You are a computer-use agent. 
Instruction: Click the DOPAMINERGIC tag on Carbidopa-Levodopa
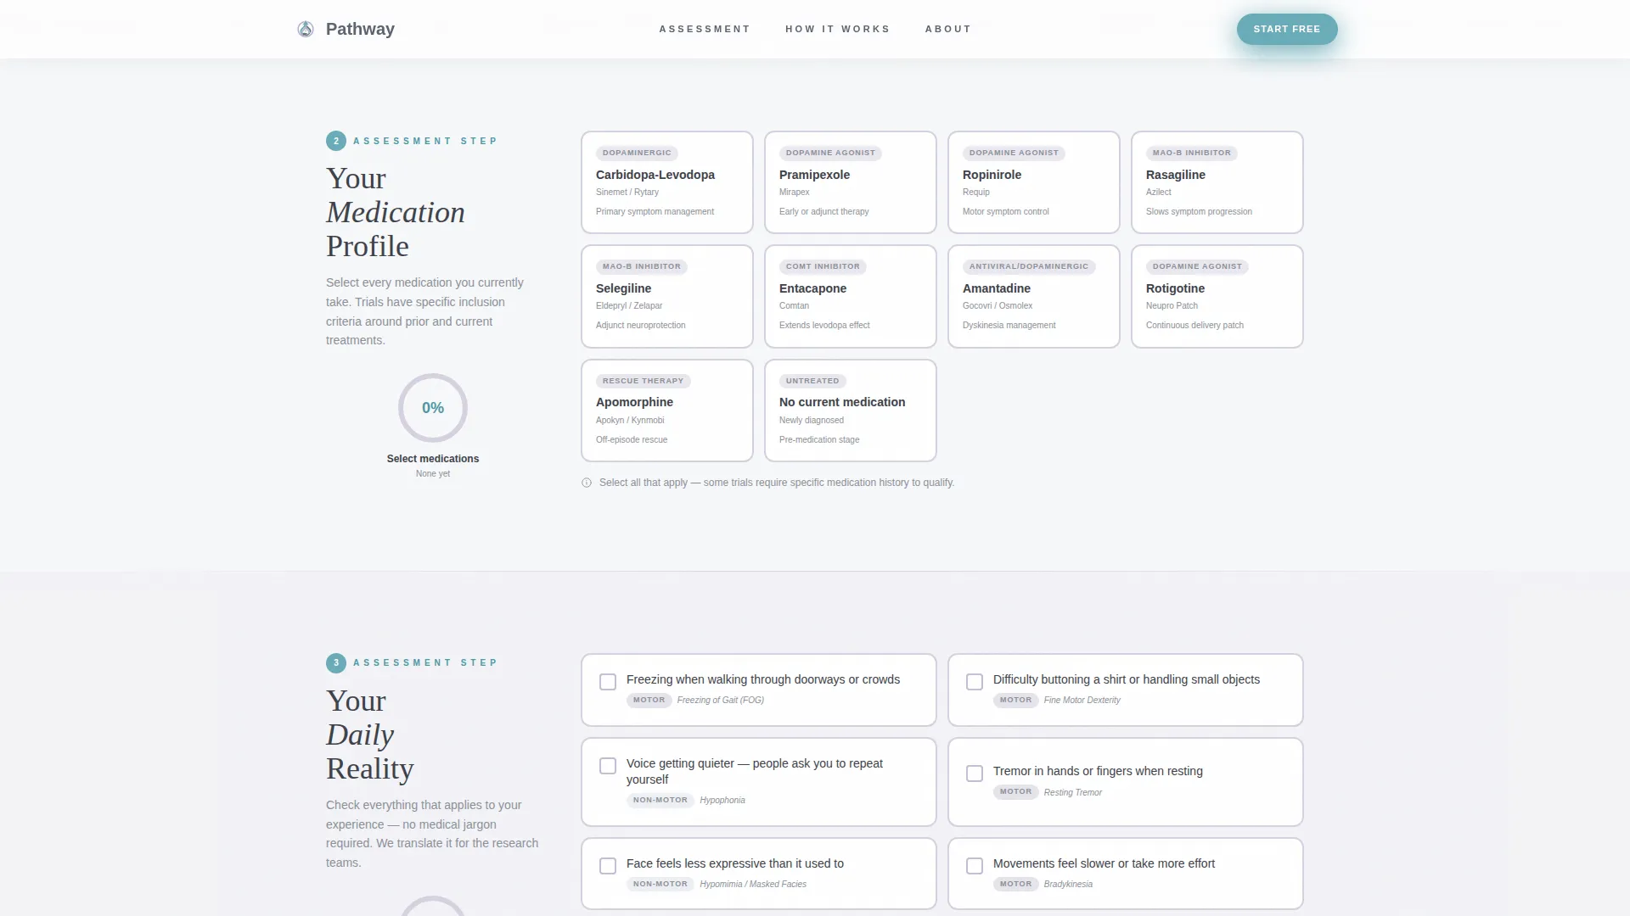coord(637,154)
